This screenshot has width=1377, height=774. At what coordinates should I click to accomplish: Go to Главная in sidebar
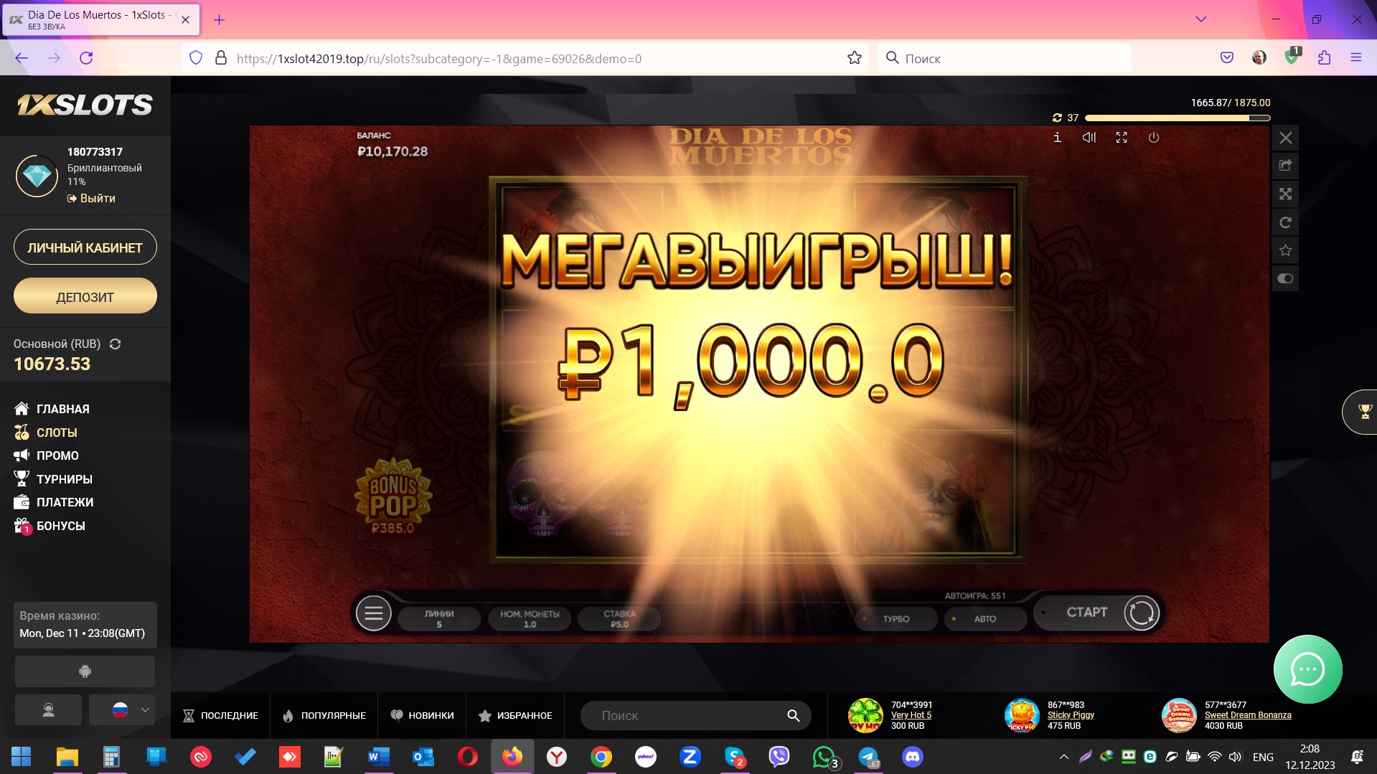click(x=52, y=409)
